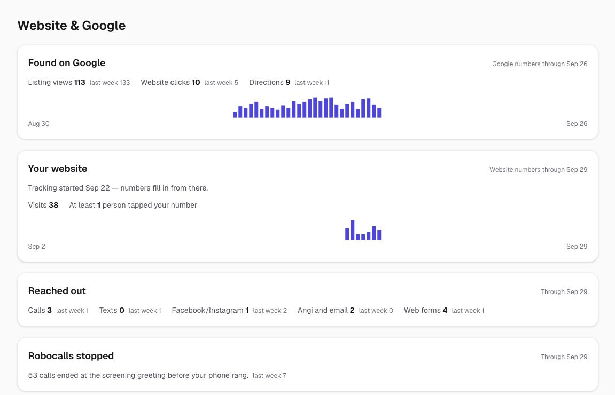The width and height of the screenshot is (615, 395).
Task: Click the 'Facebook/Instagram 1' stat
Action: click(x=210, y=310)
